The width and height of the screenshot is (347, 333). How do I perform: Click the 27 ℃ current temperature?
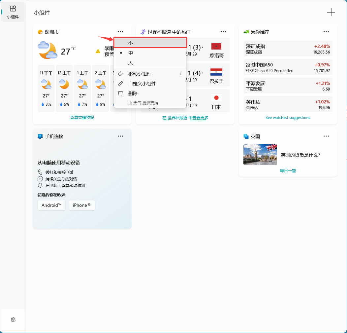tap(68, 51)
